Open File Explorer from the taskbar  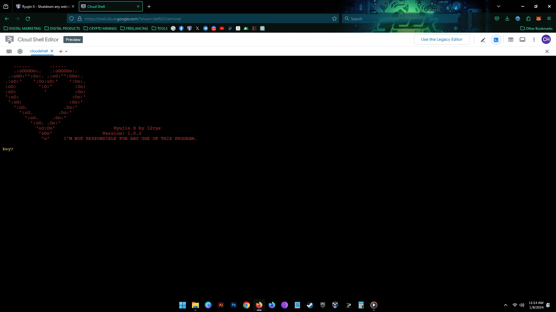point(195,305)
